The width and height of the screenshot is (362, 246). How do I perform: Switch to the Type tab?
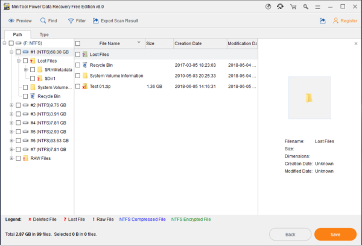coord(44,34)
